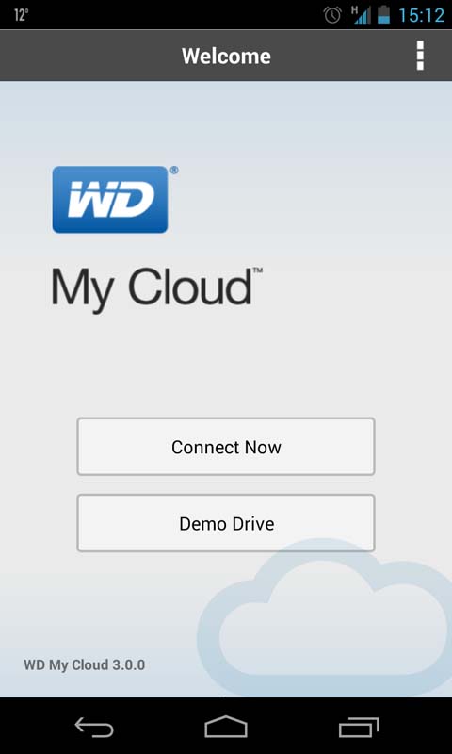
Task: Tap the Android back navigation icon
Action: pos(94,727)
